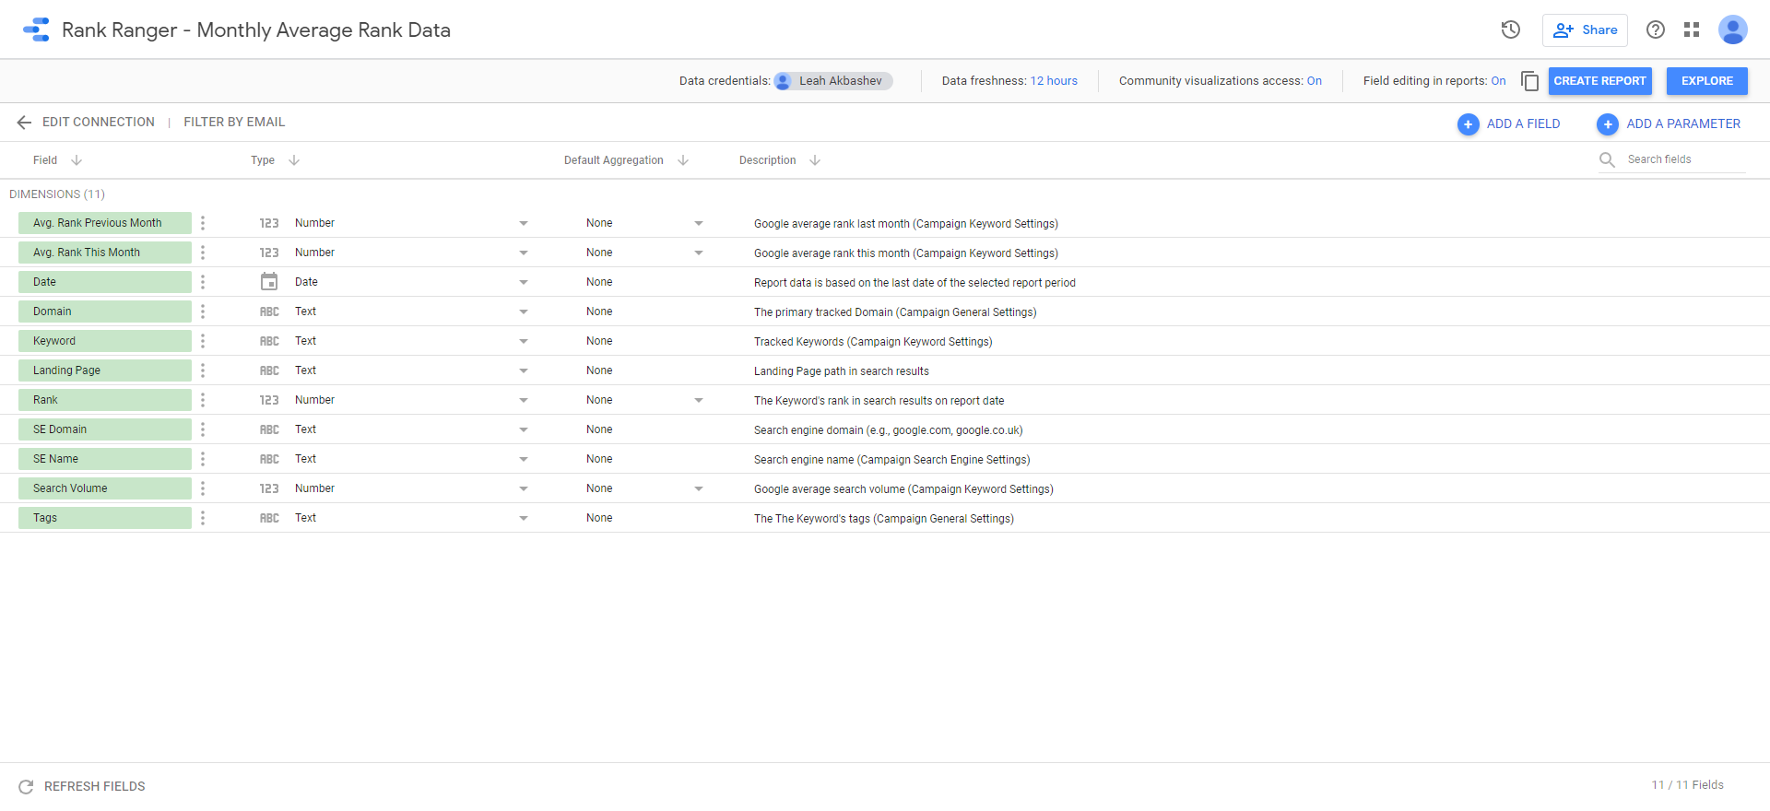1770x811 pixels.
Task: Open Google apps grid icon
Action: (1692, 29)
